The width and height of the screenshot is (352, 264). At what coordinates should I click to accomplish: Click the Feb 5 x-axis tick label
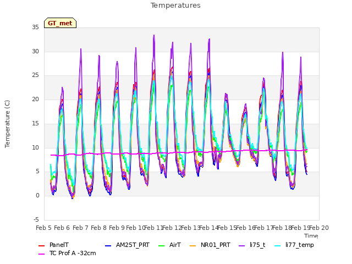(x=44, y=228)
